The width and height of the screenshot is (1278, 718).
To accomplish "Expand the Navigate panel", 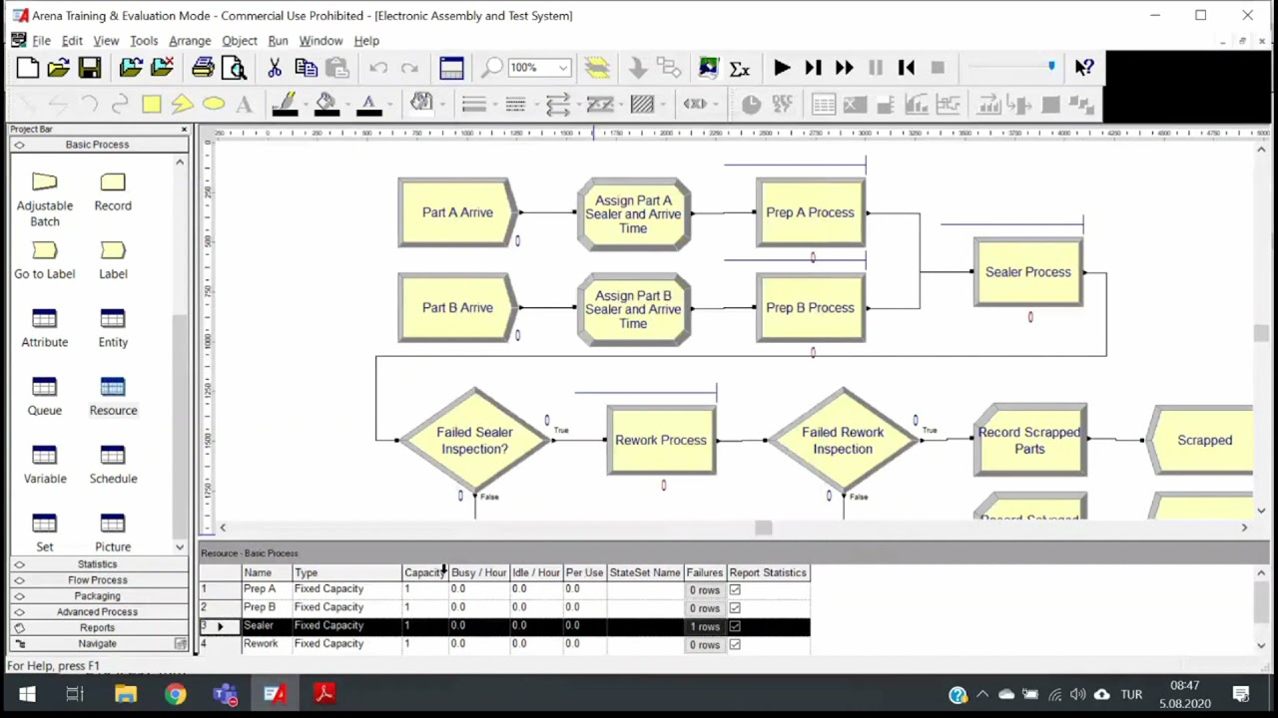I will pyautogui.click(x=97, y=644).
